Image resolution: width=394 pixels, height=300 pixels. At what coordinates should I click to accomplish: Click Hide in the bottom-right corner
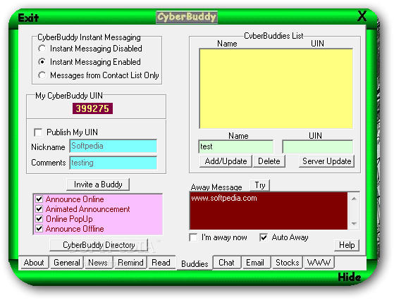pyautogui.click(x=350, y=277)
